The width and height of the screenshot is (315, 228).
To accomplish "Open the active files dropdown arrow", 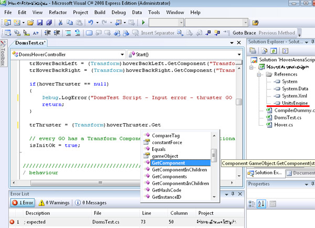I will click(x=232, y=42).
